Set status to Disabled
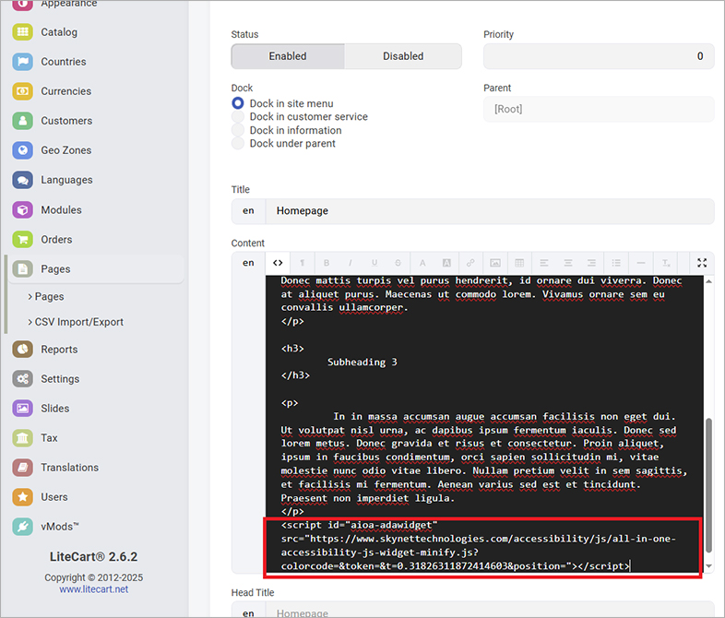 403,56
